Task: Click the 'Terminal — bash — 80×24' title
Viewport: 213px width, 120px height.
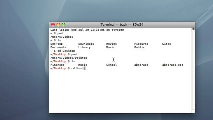Action: point(122,25)
